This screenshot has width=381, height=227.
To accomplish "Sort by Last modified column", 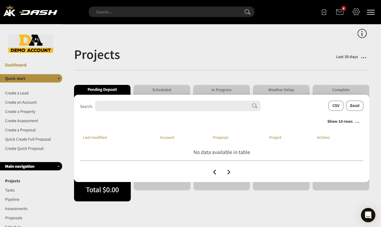I will [x=95, y=138].
